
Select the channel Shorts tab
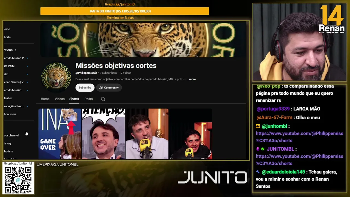74,99
